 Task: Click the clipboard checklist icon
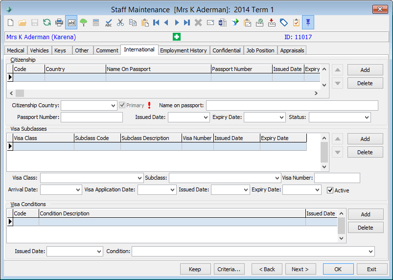(x=296, y=23)
